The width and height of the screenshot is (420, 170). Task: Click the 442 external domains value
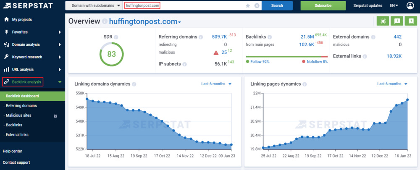[397, 37]
